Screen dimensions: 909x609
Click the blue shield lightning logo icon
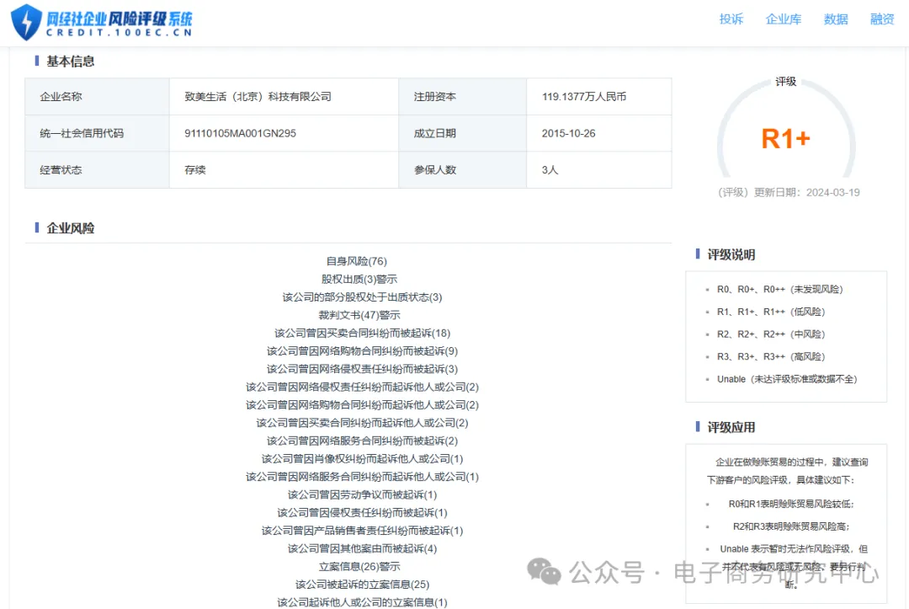click(26, 21)
